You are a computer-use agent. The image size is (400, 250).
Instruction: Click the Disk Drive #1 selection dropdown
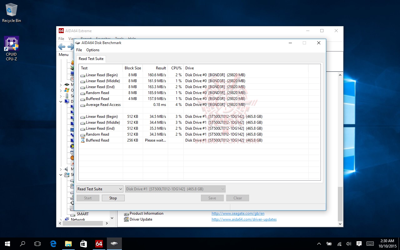175,189
